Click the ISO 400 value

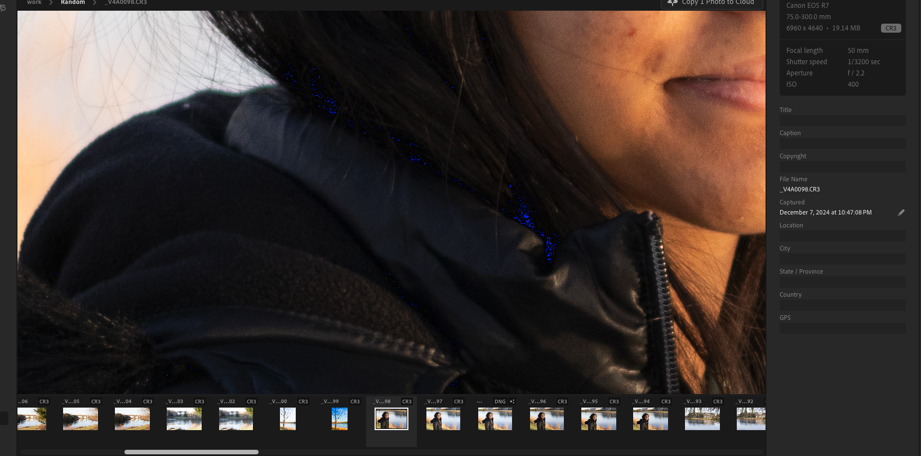click(853, 84)
